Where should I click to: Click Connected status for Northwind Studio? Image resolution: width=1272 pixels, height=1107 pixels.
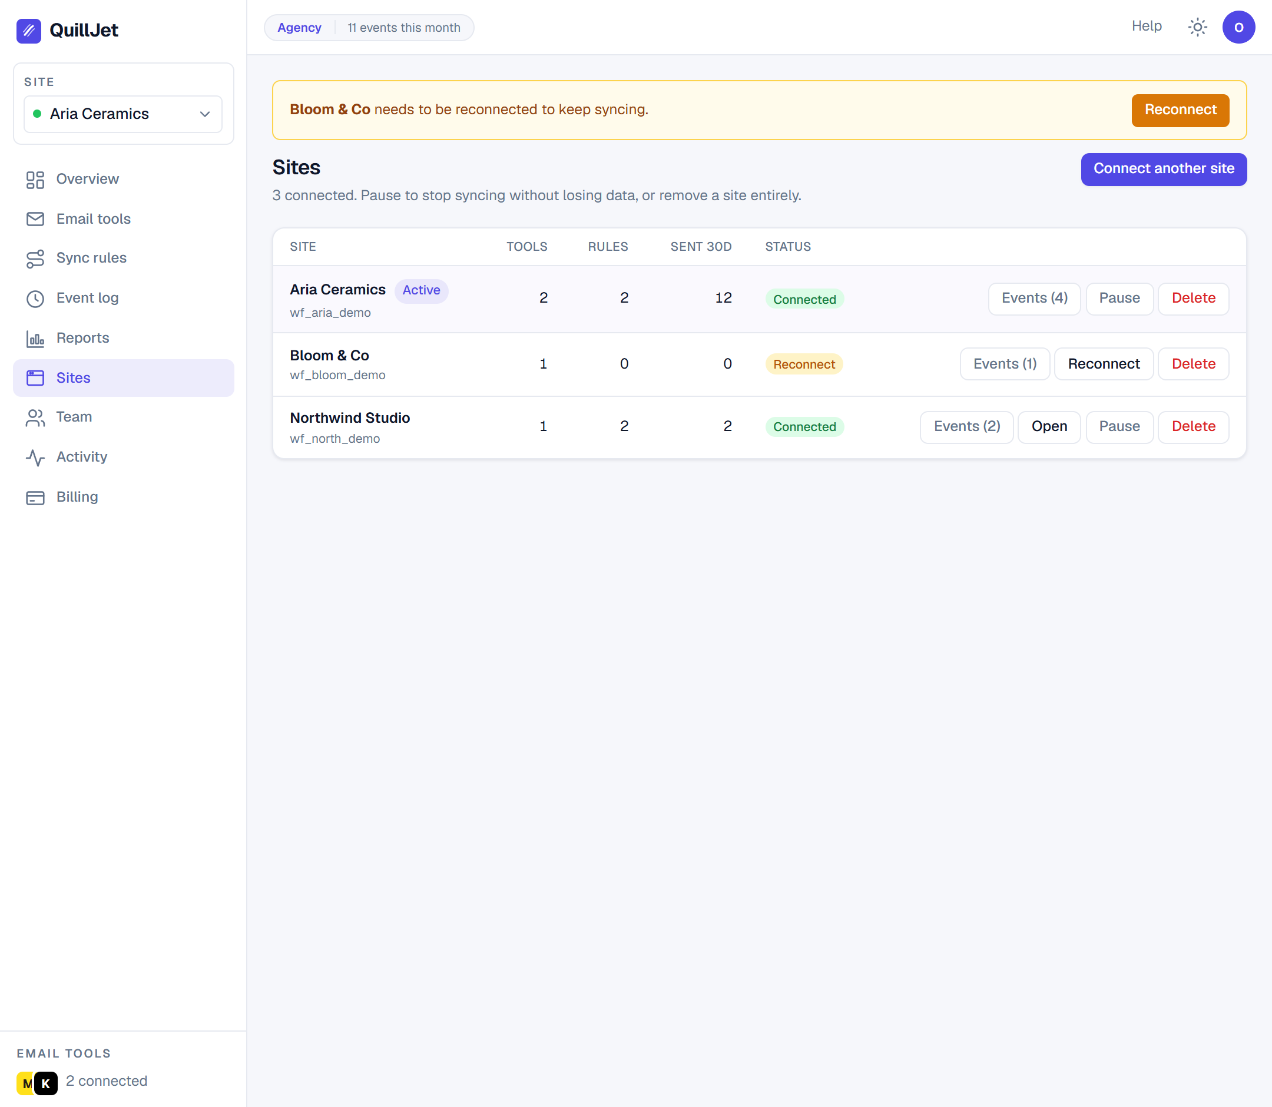804,427
